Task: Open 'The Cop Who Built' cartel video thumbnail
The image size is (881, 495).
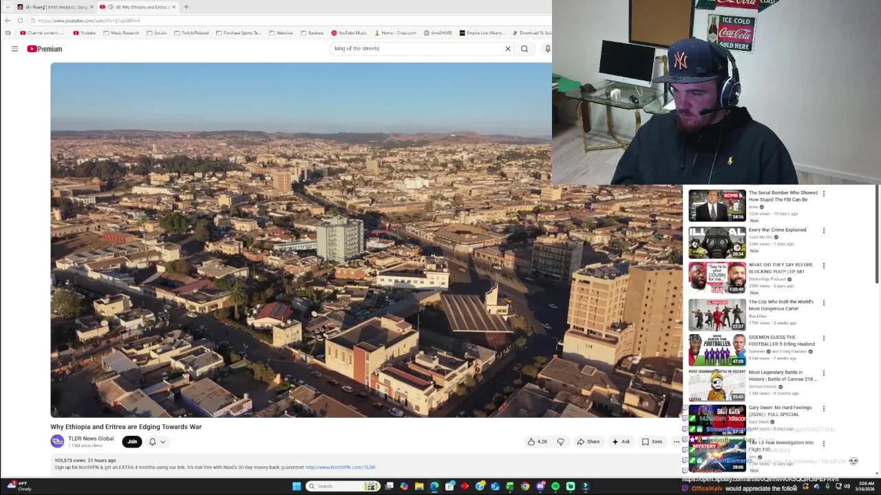Action: (717, 314)
